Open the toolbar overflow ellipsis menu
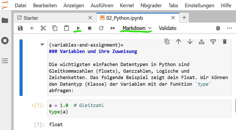Image resolution: width=236 pixels, height=130 pixels. [x=230, y=28]
